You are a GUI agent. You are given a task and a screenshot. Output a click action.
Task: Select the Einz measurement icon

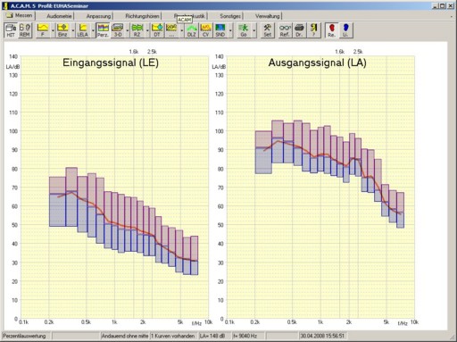point(62,30)
